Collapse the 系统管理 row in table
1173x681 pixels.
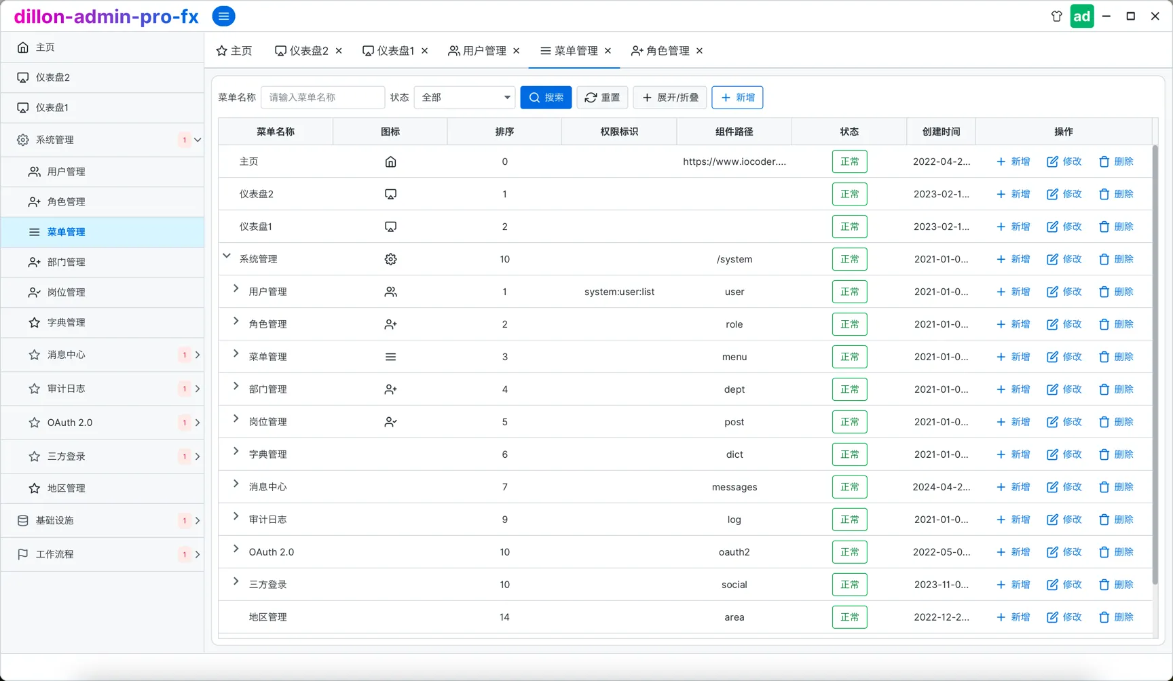(227, 256)
